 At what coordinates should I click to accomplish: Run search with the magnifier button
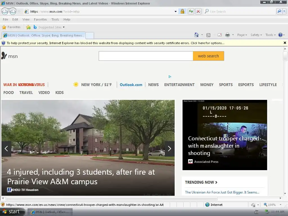(279, 11)
